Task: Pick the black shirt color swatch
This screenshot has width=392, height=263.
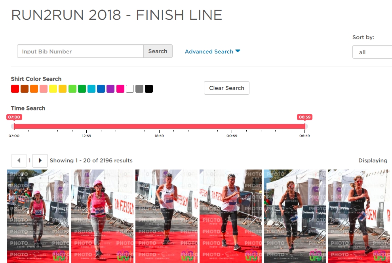Action: click(149, 89)
